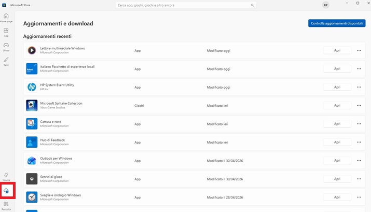The height and width of the screenshot is (212, 371).
Task: Click Apri for Servizi di gioco
Action: click(337, 179)
